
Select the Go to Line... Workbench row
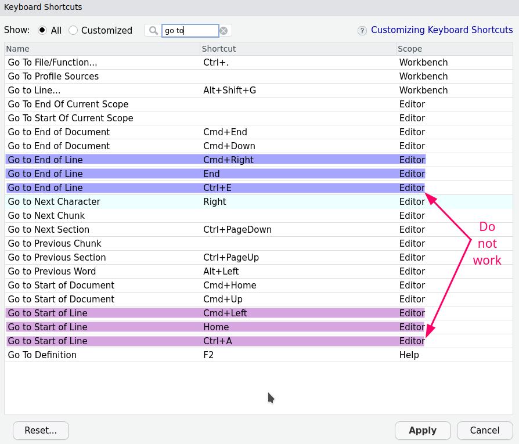click(174, 90)
